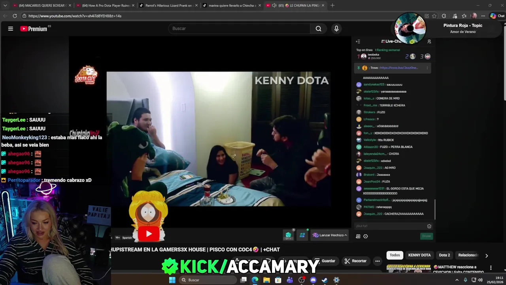Screen dimensions: 506x285
Task: Show more filter chips with right arrow
Action: click(x=487, y=255)
